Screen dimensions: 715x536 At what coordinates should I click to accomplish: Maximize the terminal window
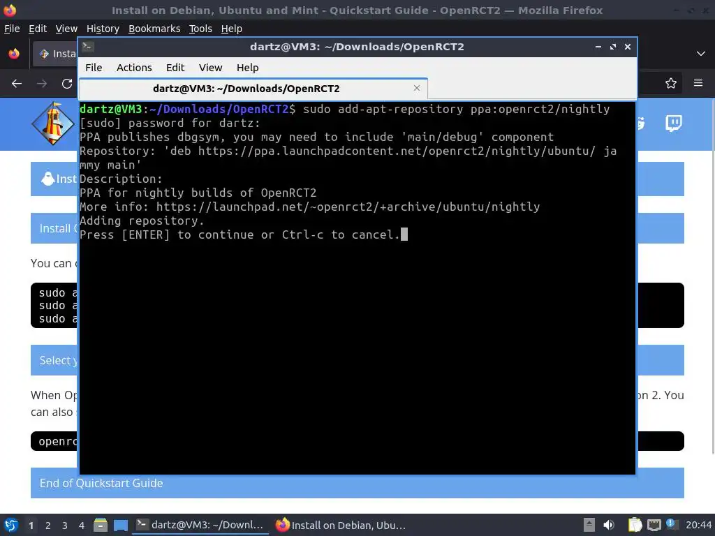click(x=613, y=47)
